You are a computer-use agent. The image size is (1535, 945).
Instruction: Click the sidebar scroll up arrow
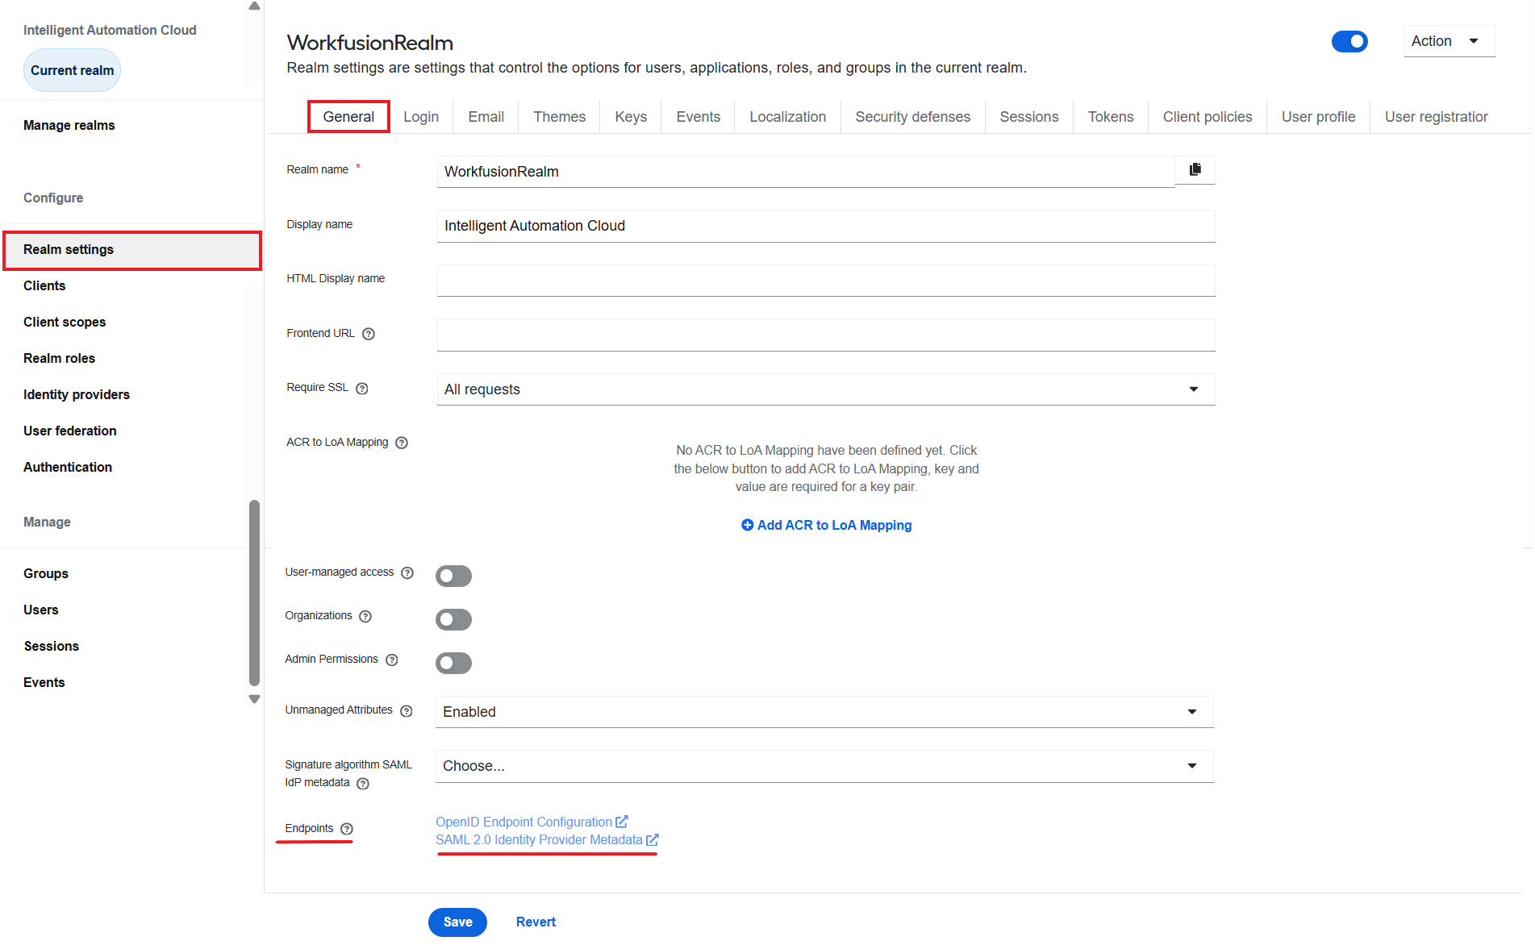point(255,6)
